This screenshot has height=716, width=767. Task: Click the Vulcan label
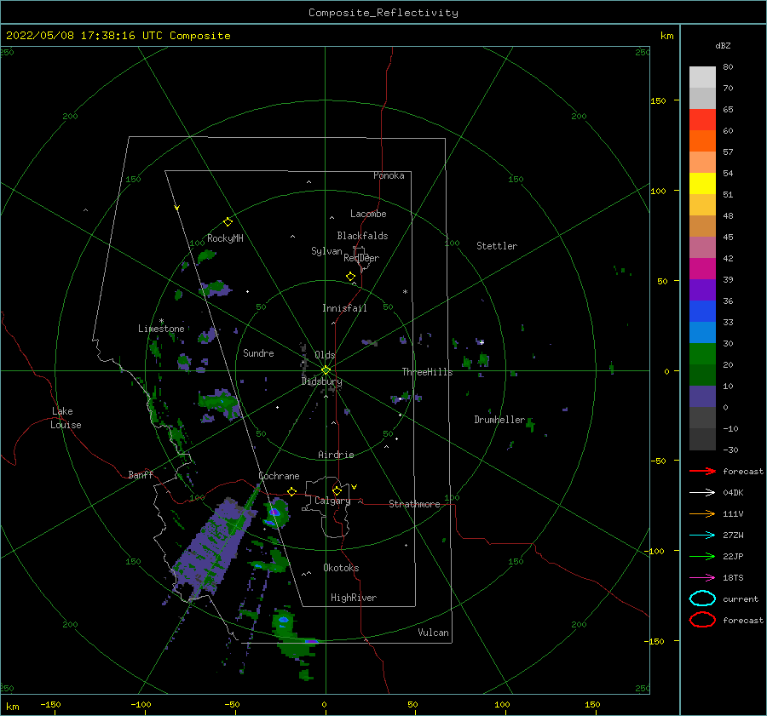pyautogui.click(x=434, y=633)
